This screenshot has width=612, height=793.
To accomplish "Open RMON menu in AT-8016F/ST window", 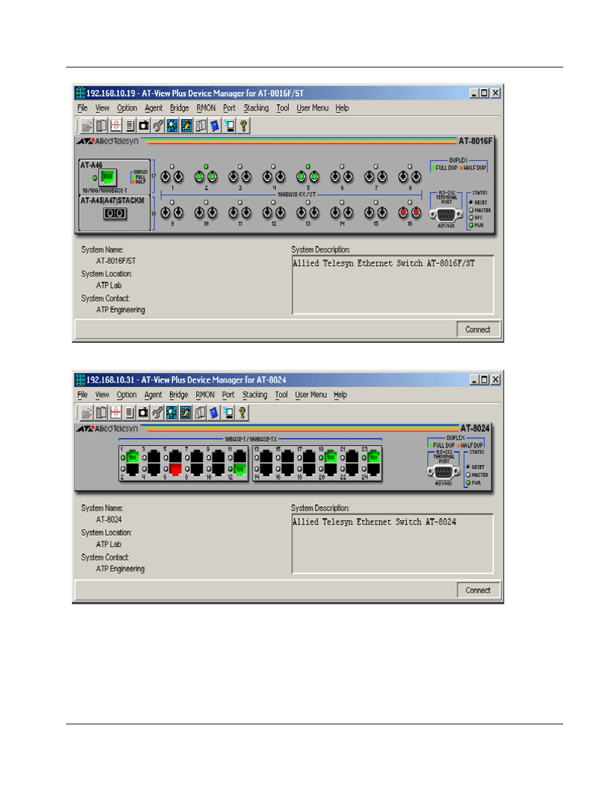I will click(x=206, y=108).
